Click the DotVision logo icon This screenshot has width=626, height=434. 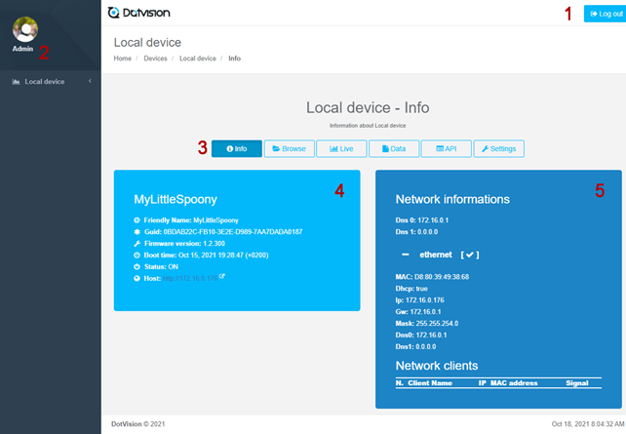tap(114, 14)
